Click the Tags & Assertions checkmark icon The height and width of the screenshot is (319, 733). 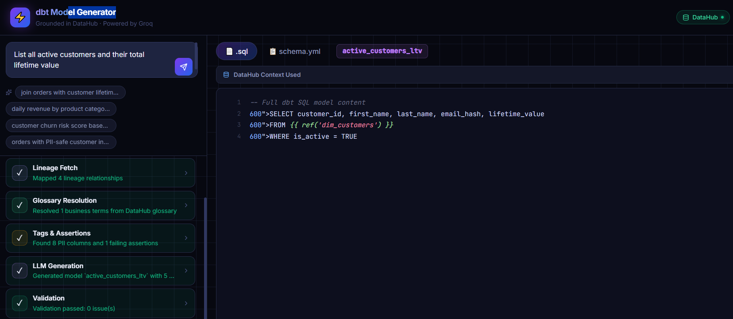tap(19, 238)
